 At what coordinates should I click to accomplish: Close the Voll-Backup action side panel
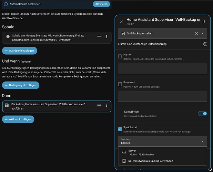121,22
